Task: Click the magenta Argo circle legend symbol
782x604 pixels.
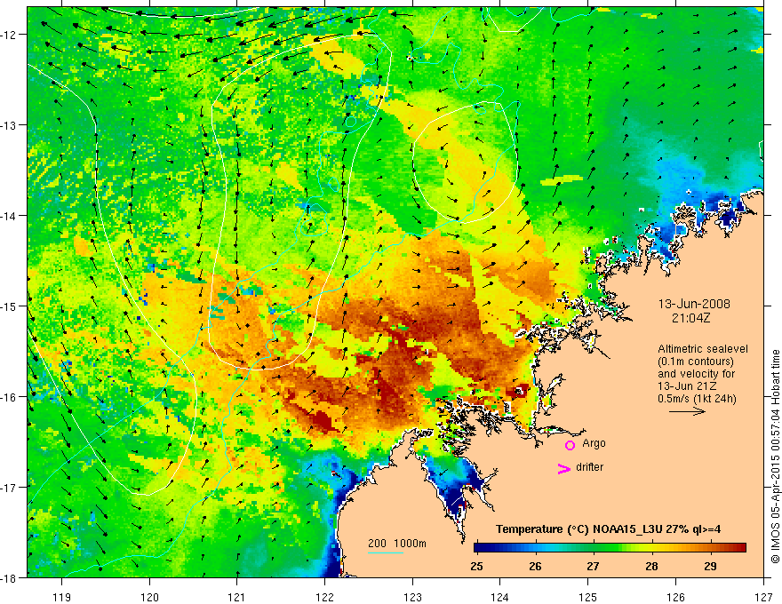Action: (x=570, y=445)
